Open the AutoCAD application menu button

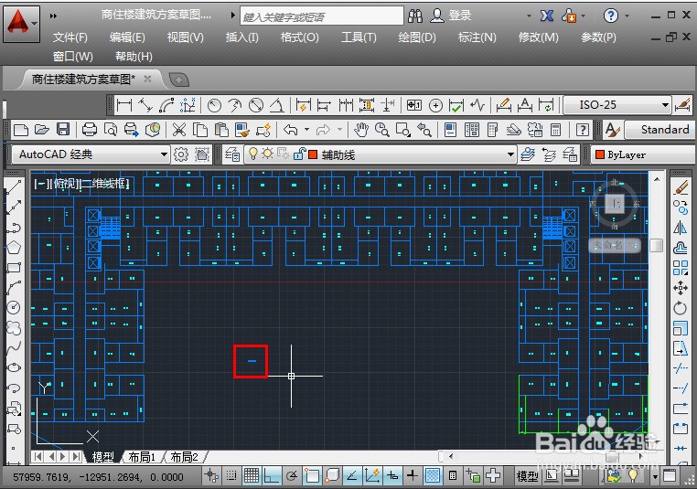coord(21,23)
